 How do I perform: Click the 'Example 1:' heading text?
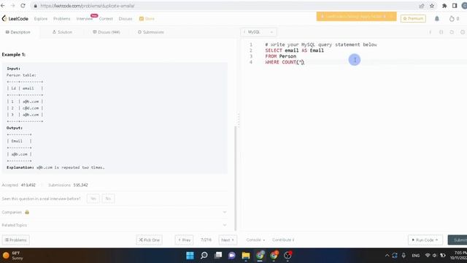(x=14, y=55)
